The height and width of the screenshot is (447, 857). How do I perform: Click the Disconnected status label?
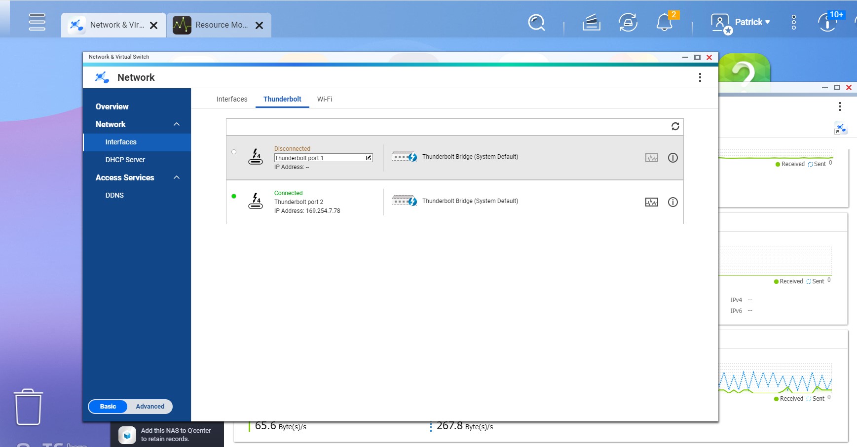(x=292, y=149)
